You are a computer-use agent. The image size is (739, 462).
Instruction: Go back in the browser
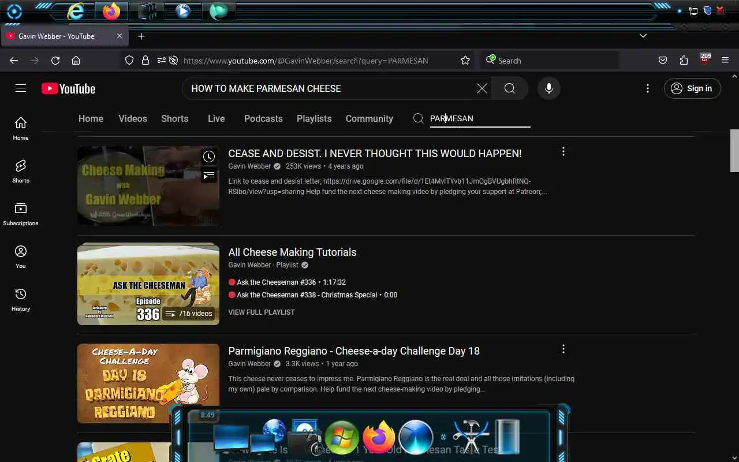coord(14,60)
